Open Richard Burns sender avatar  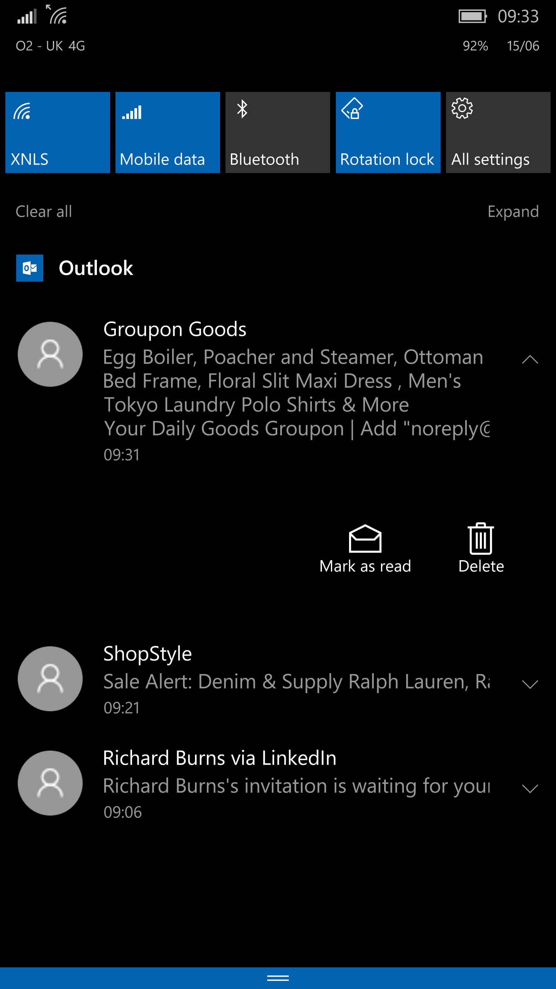(50, 783)
